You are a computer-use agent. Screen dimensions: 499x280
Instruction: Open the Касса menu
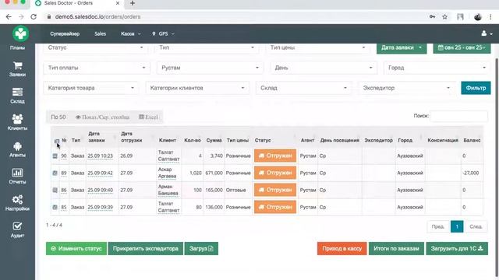[130, 33]
